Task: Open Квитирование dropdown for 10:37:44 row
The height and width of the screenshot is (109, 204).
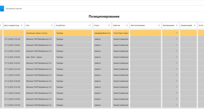Action: (177, 87)
